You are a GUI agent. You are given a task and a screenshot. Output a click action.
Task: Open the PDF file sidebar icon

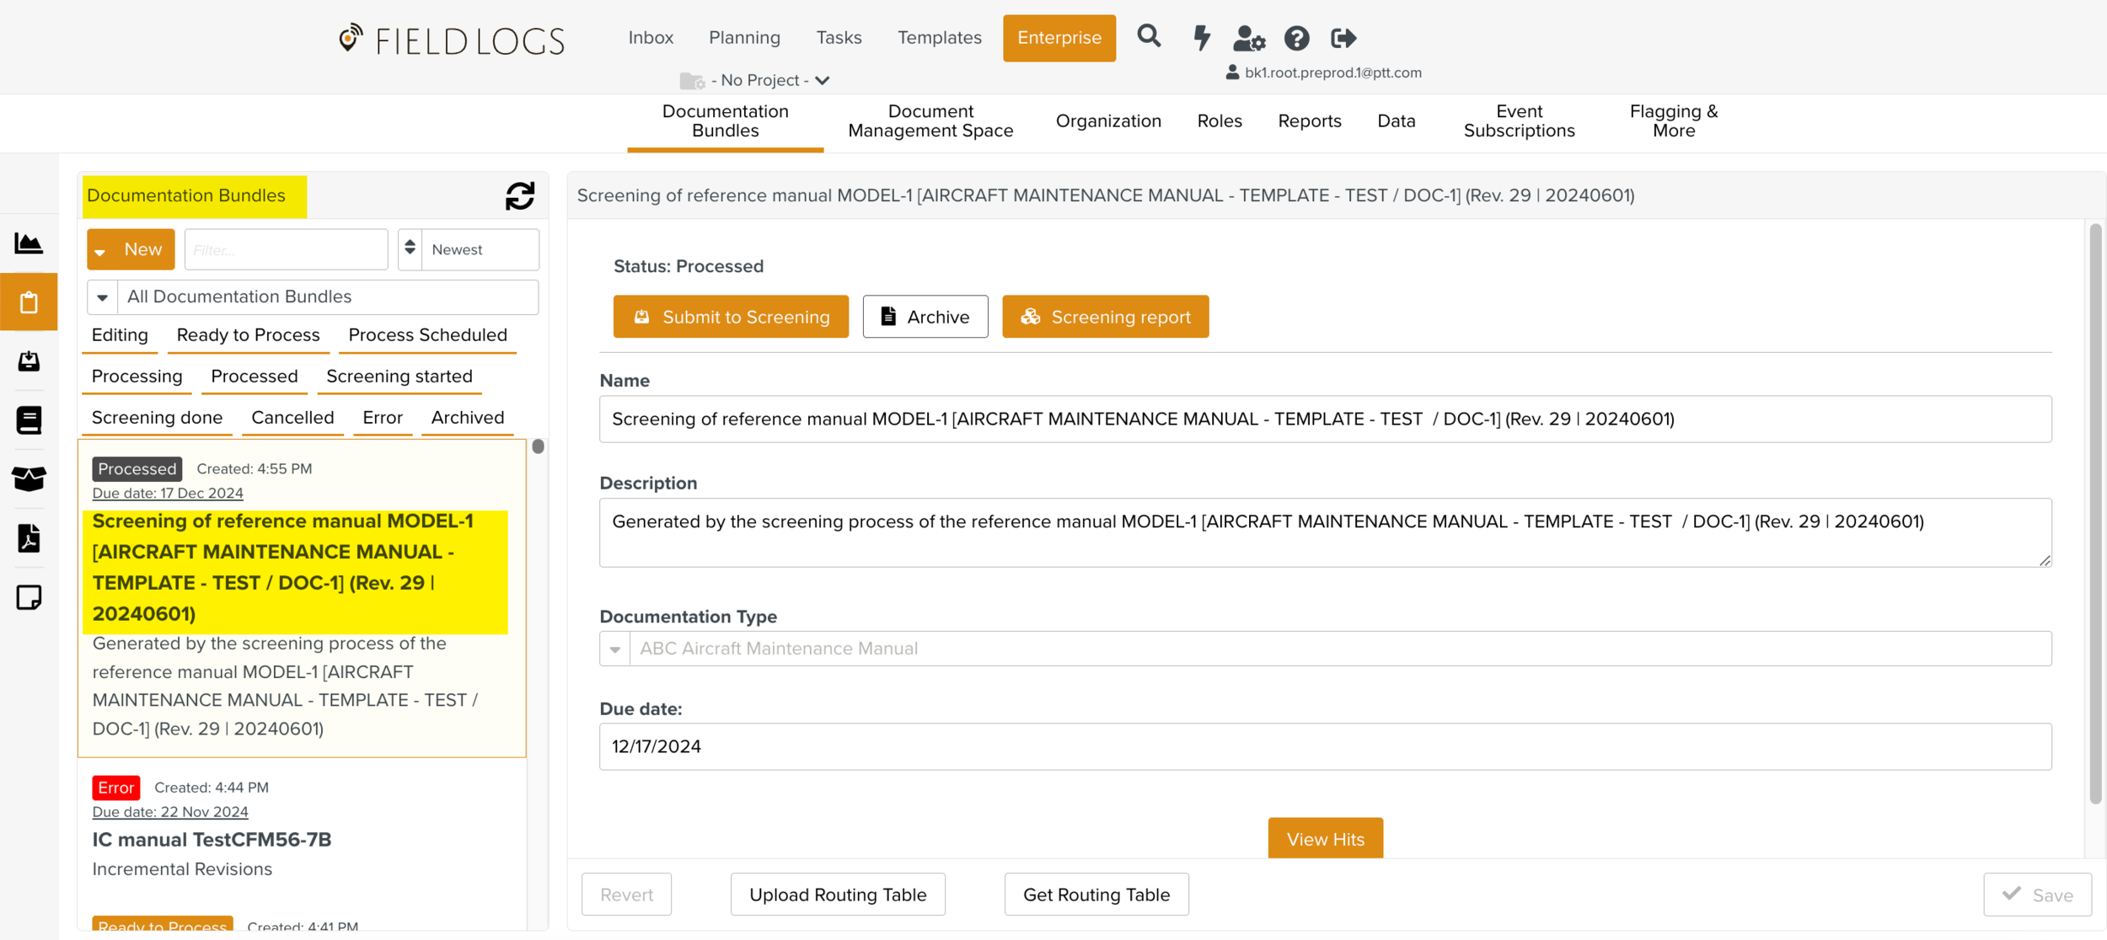(29, 538)
